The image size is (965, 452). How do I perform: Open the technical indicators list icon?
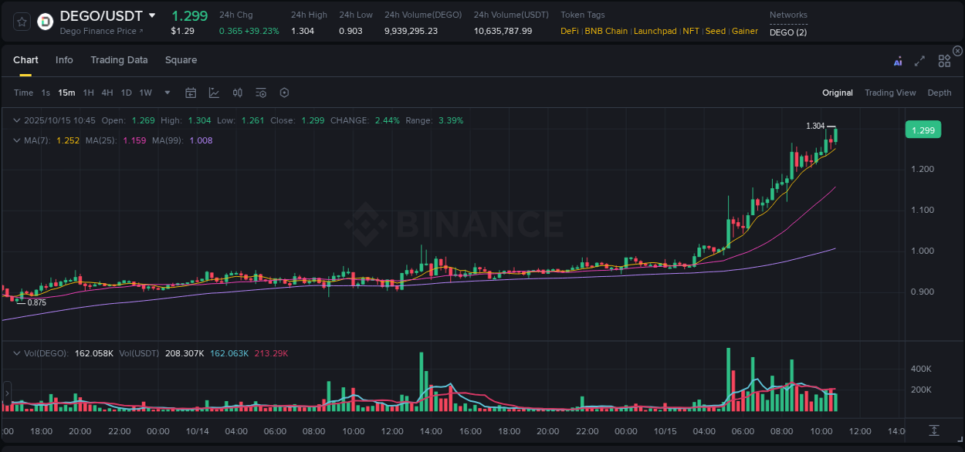pyautogui.click(x=261, y=93)
